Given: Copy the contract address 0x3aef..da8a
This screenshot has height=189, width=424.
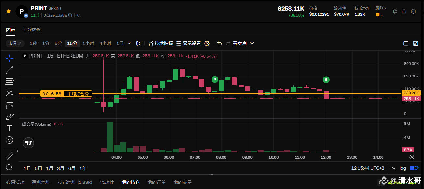Looking at the screenshot, I should tap(70, 15).
